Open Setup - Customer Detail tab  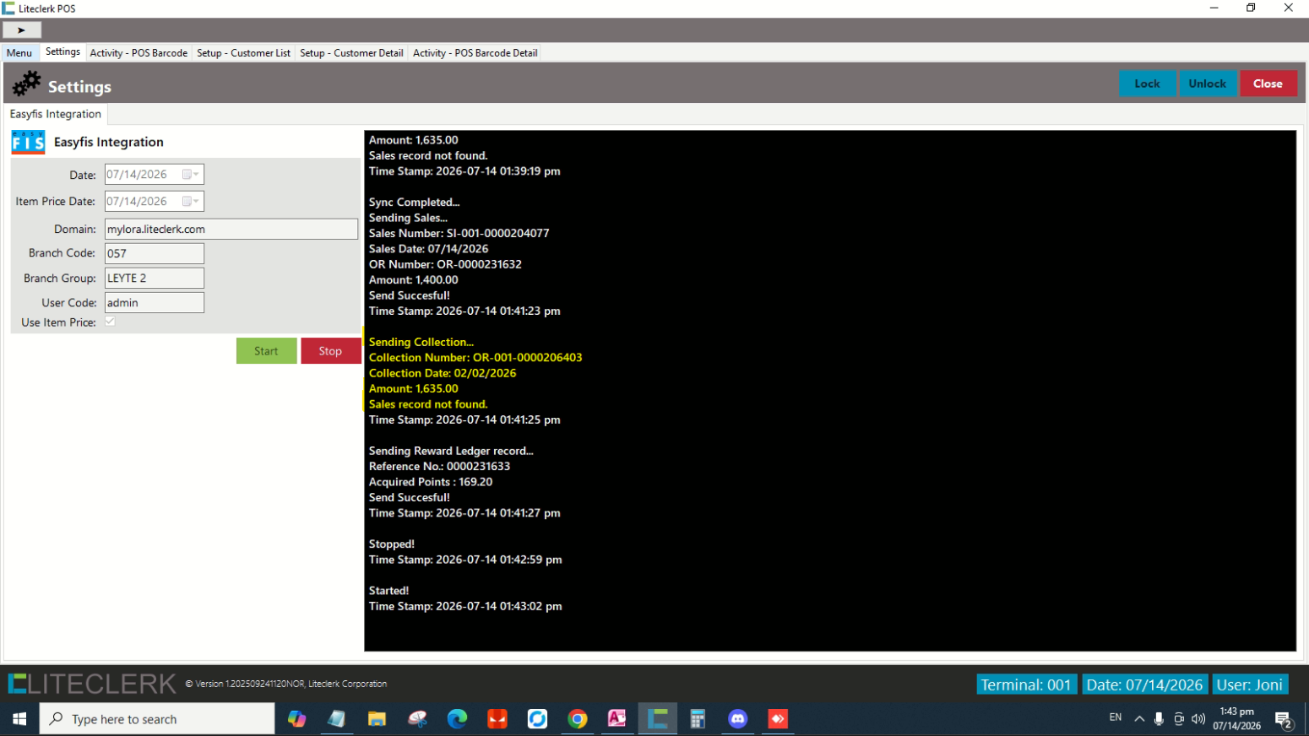(x=351, y=52)
